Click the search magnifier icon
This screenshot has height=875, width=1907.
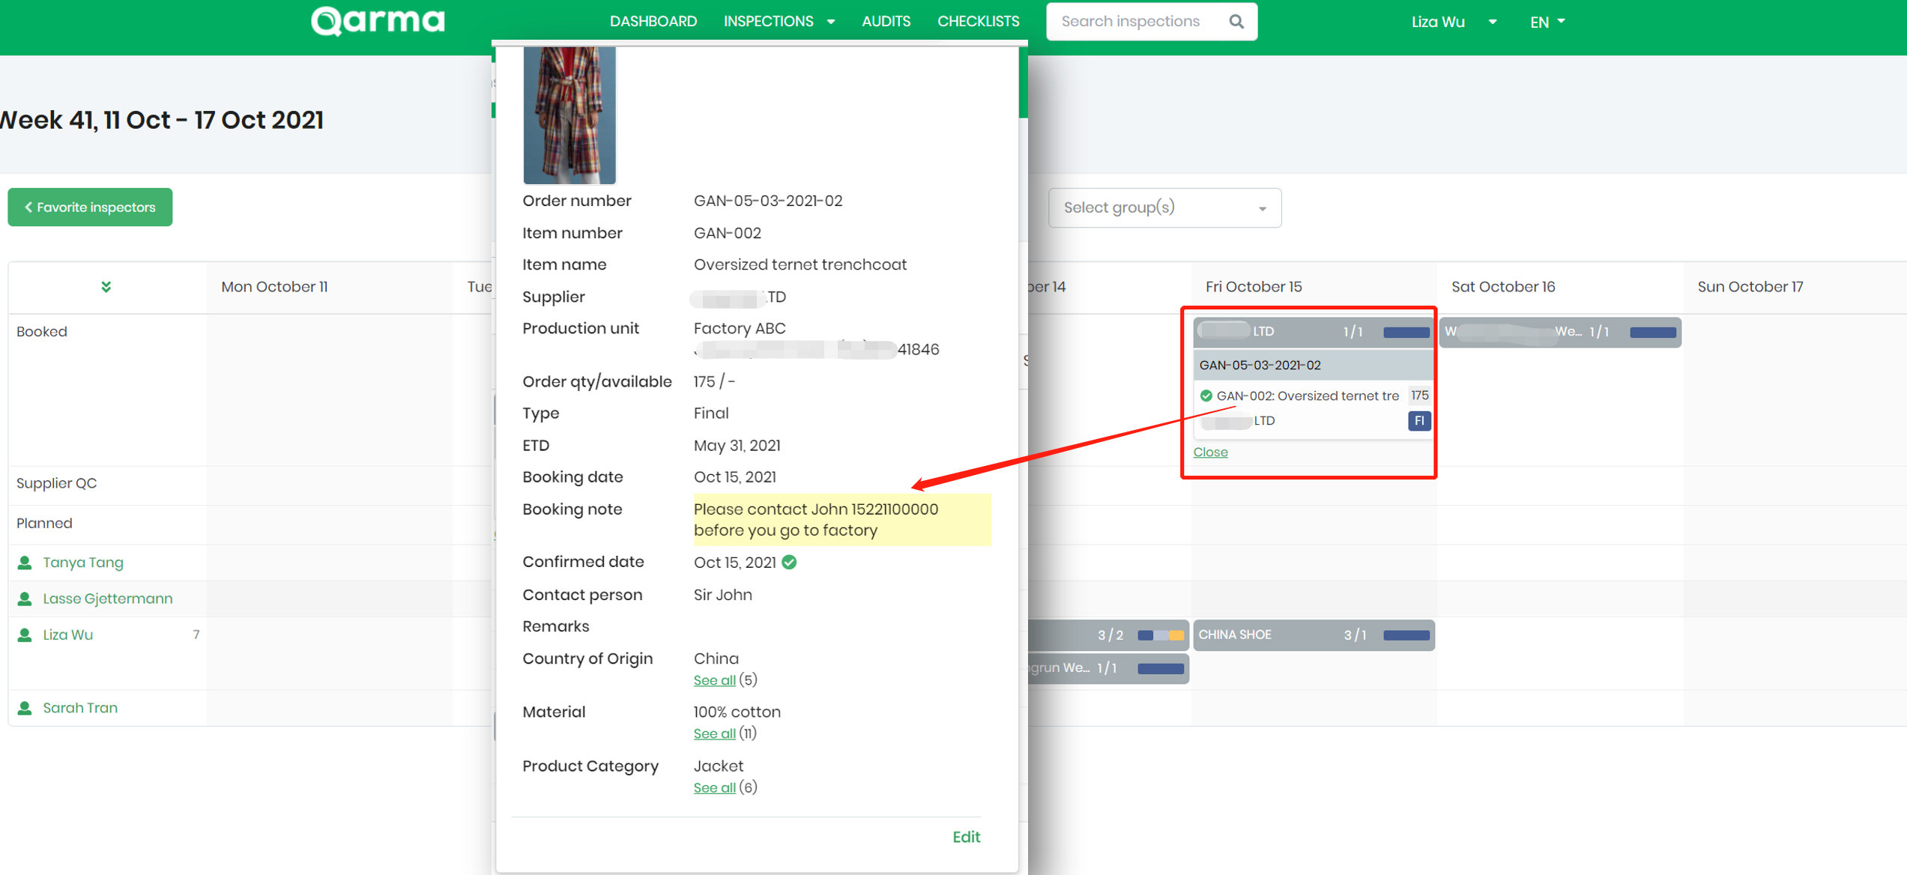1236,22
